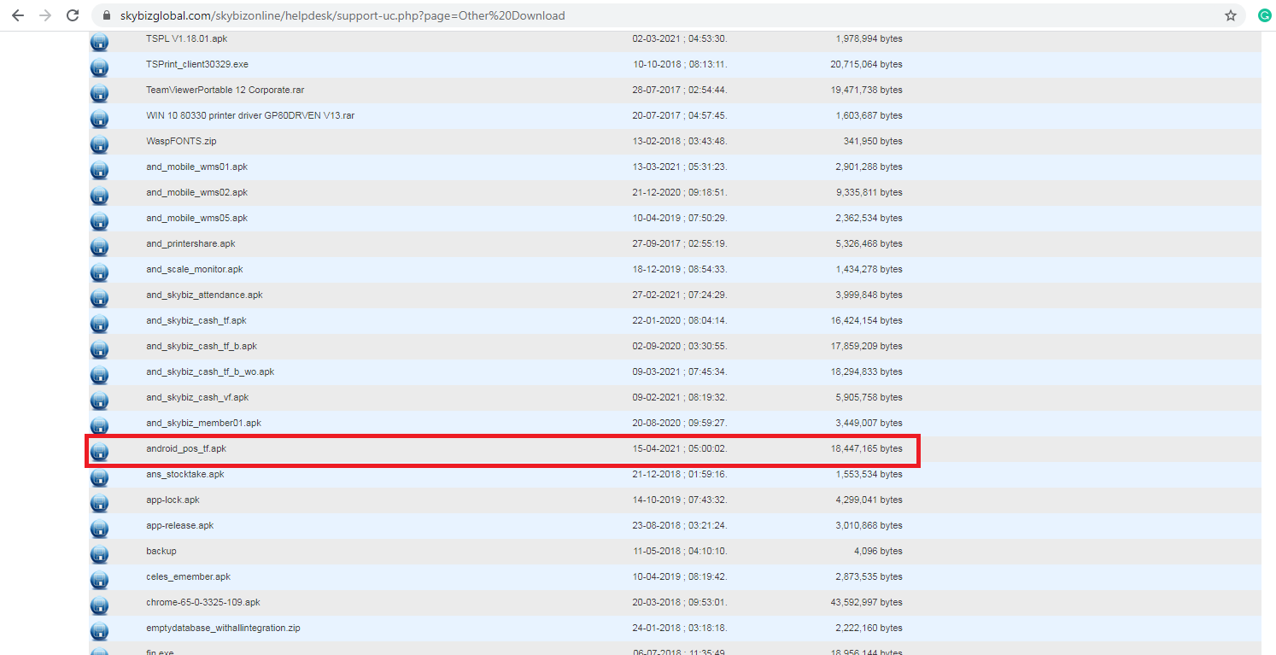Click download icon beside android_pos_tf.apk
1276x655 pixels.
99,451
